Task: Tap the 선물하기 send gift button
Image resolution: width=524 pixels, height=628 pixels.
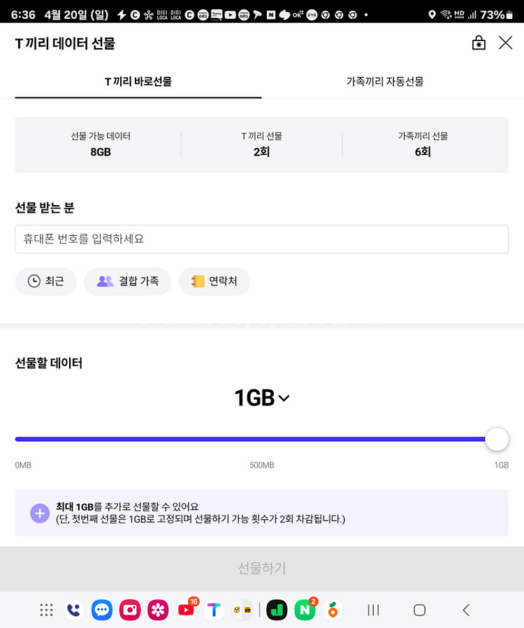Action: point(262,568)
